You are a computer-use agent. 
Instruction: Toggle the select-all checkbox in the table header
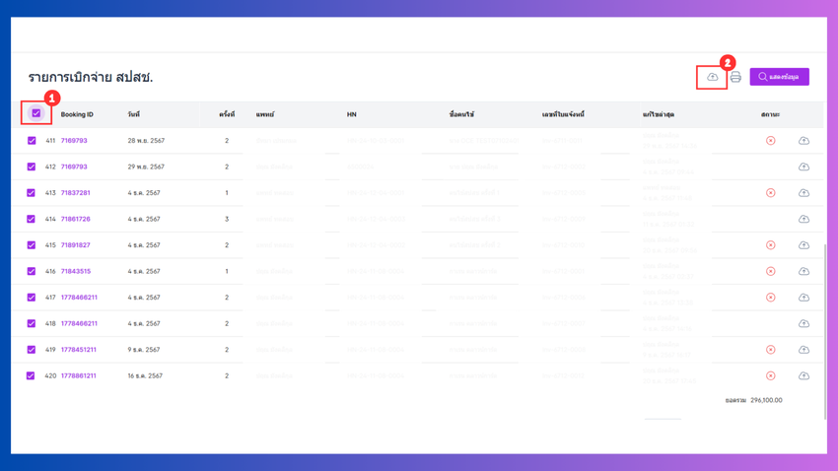pyautogui.click(x=36, y=113)
